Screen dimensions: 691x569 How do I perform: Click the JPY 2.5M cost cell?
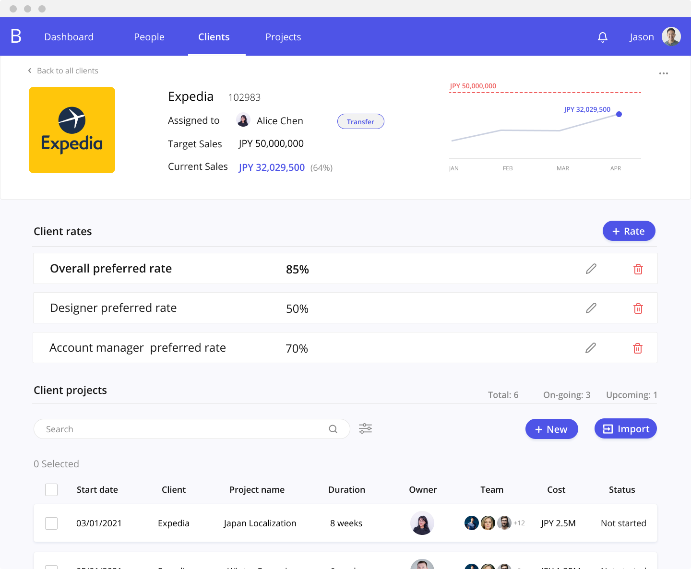pos(558,523)
